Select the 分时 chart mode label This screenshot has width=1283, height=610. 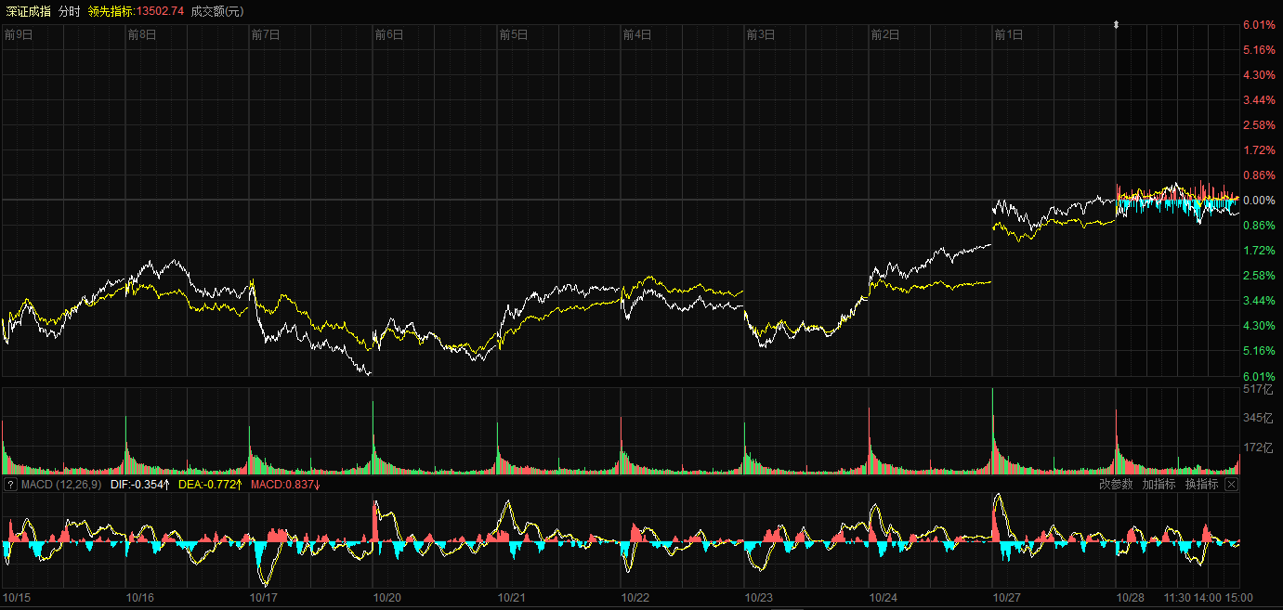coord(69,11)
